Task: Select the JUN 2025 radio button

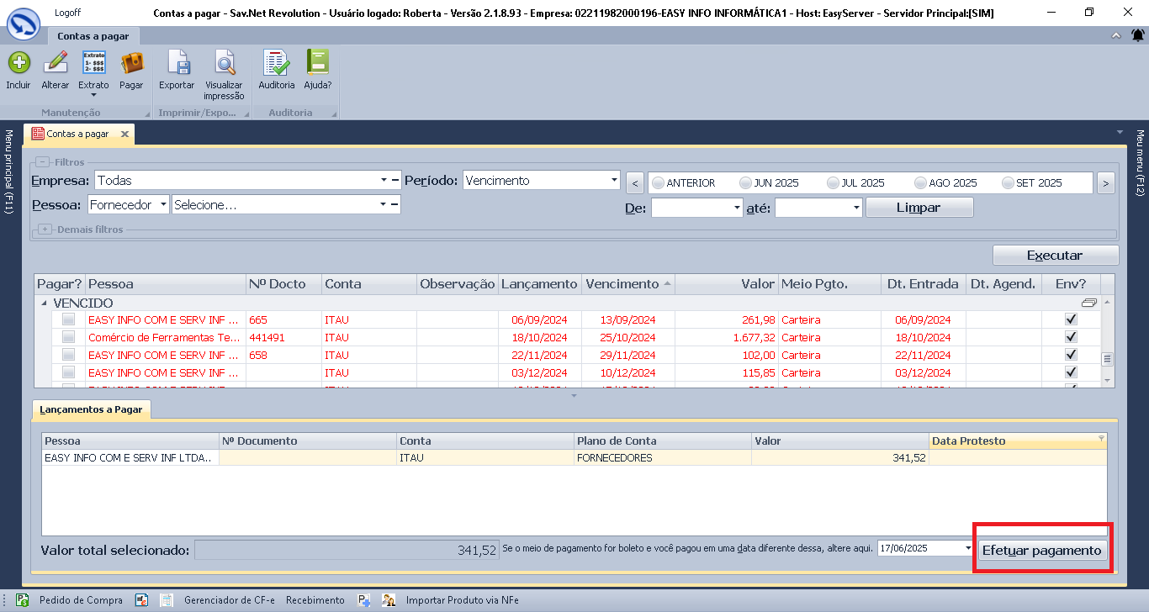Action: click(x=745, y=182)
